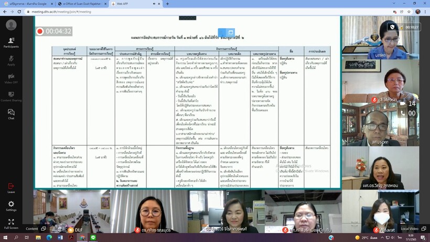Close the e-Office tab
The image size is (430, 242).
(105, 4)
